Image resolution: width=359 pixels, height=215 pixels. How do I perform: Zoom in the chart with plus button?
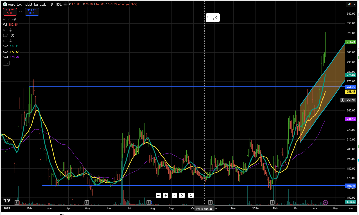pyautogui.click(x=166, y=195)
